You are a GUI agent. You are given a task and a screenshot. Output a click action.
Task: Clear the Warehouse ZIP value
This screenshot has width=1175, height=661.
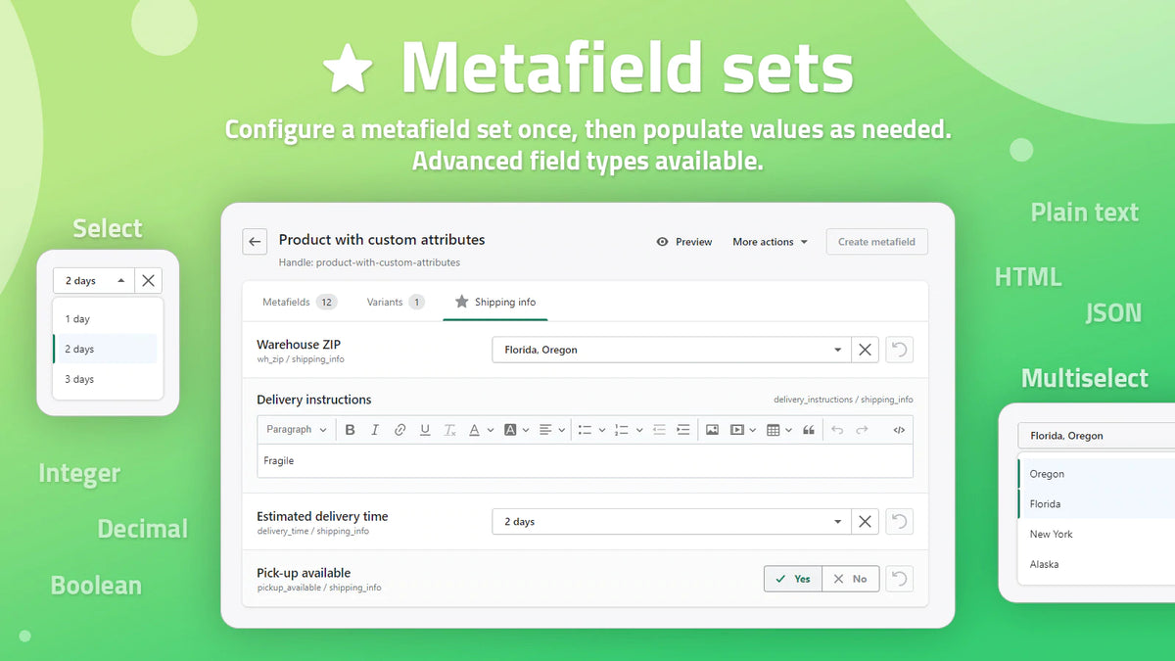pyautogui.click(x=865, y=350)
